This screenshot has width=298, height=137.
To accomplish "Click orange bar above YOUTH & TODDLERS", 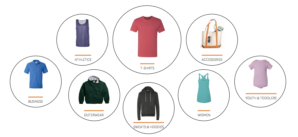I will pos(261,93).
